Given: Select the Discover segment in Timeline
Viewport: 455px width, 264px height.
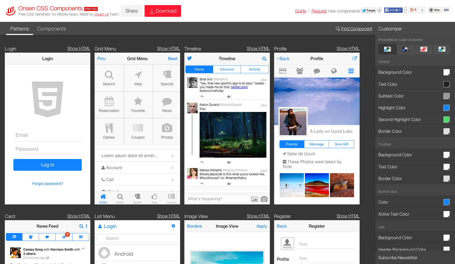Looking at the screenshot, I should tap(227, 69).
